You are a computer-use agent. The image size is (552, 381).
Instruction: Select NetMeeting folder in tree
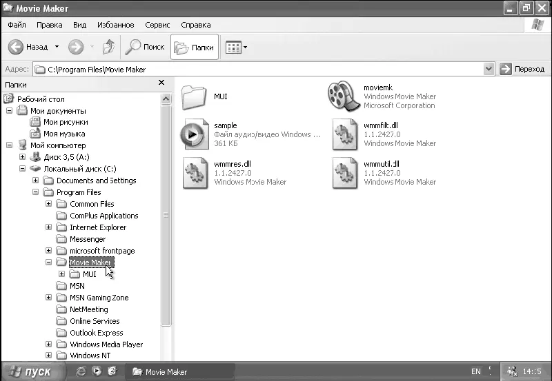point(89,309)
